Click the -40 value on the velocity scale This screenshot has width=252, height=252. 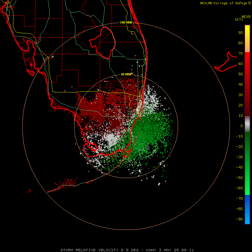pos(239,167)
